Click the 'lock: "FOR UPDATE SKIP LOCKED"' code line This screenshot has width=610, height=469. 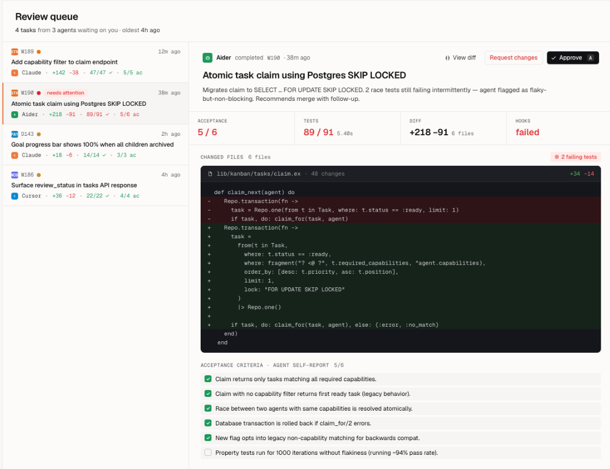coord(294,290)
